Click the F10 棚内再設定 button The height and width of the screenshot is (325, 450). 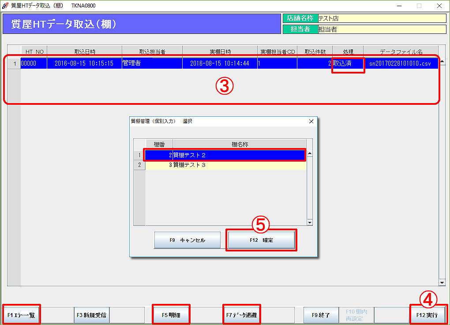click(x=356, y=315)
